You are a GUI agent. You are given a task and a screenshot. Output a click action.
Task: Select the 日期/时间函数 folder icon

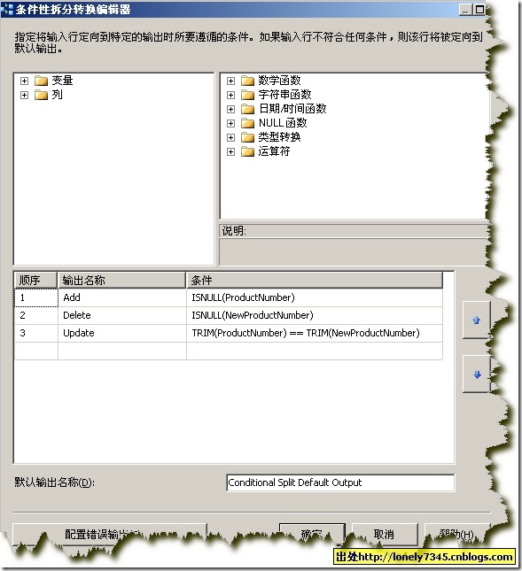pos(247,109)
